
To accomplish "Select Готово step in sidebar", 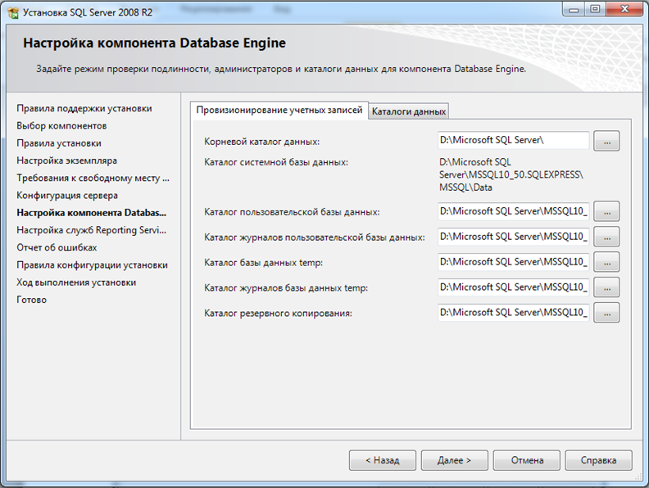I will 31,300.
